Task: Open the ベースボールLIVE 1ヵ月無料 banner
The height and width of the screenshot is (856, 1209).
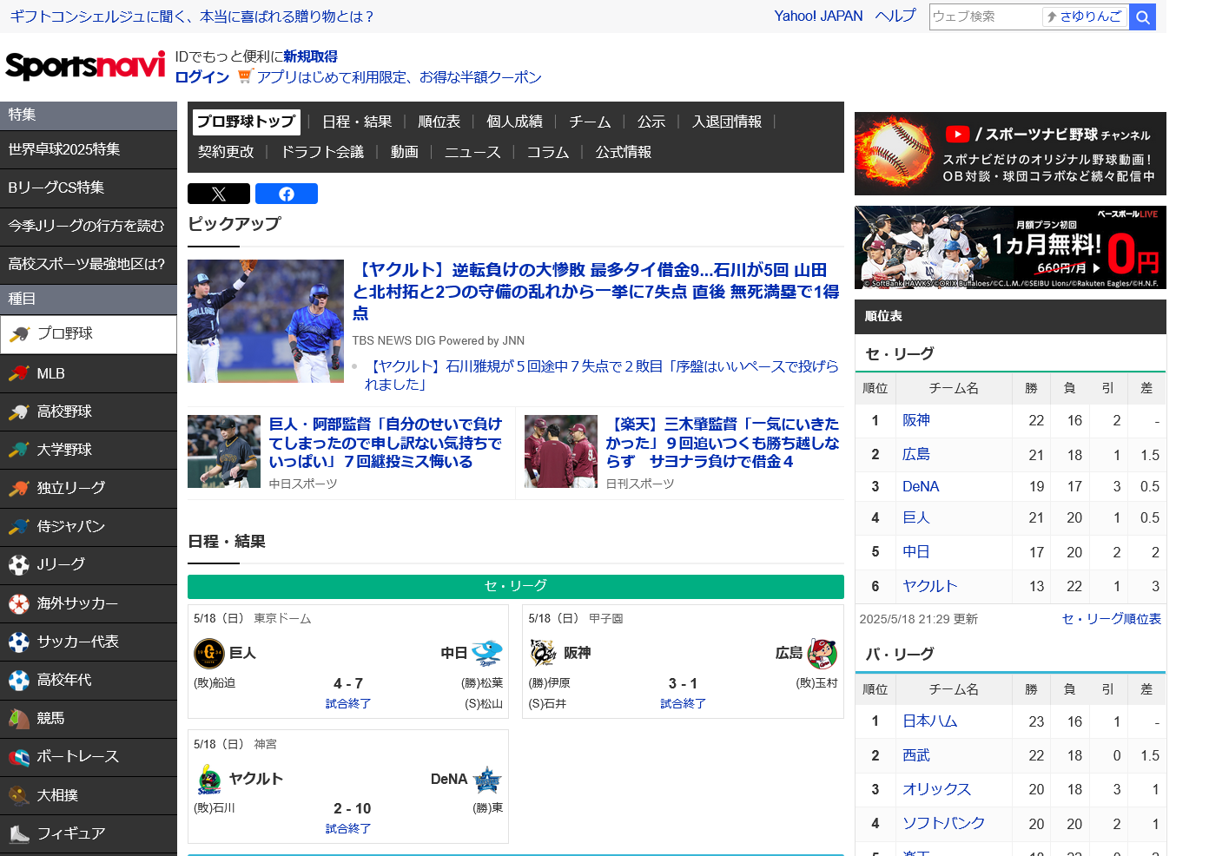Action: [1010, 247]
